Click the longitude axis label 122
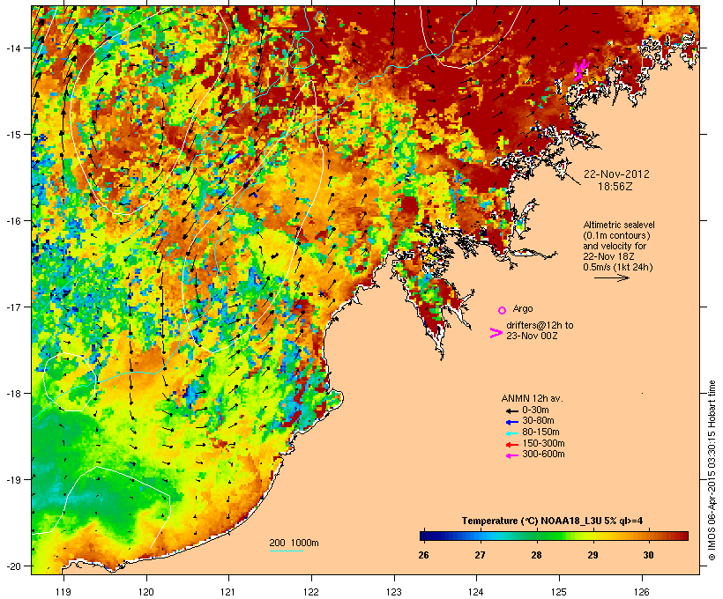723x599 pixels. [x=311, y=592]
